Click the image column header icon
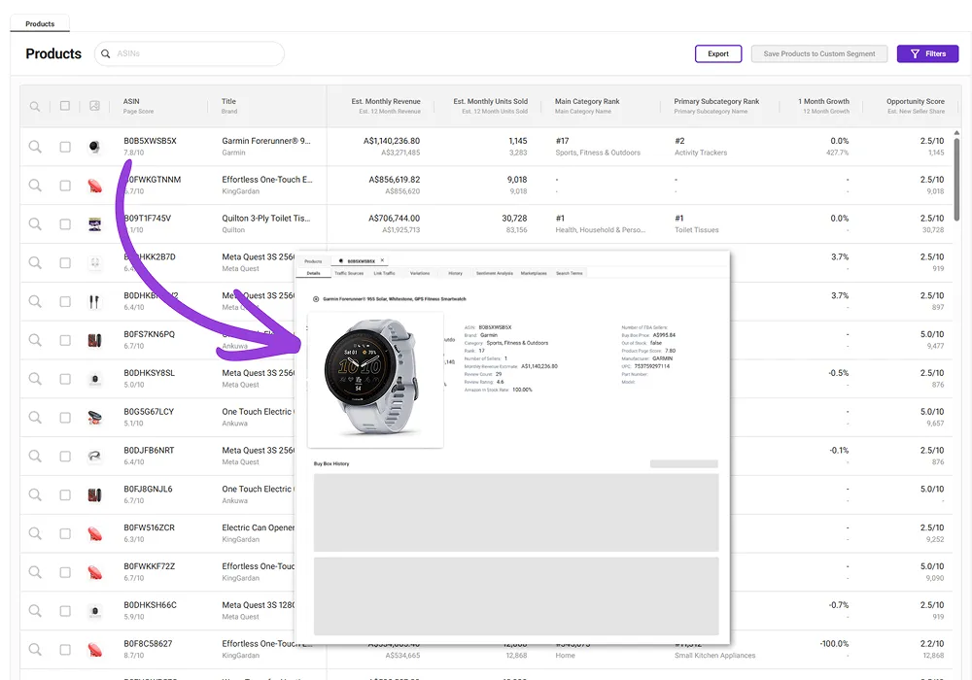 94,106
